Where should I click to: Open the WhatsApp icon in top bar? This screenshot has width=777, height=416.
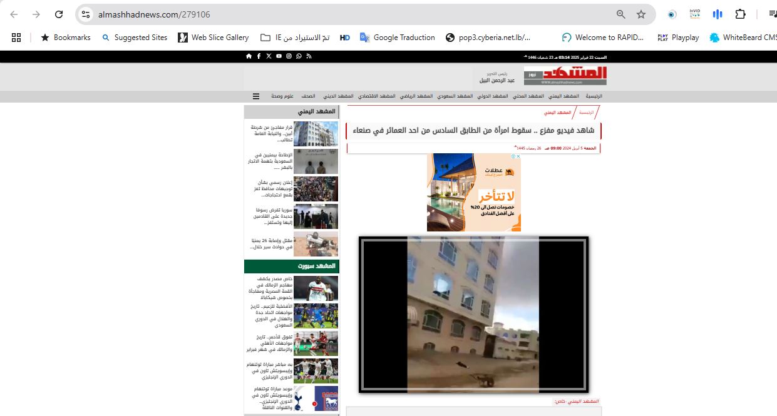tap(299, 56)
